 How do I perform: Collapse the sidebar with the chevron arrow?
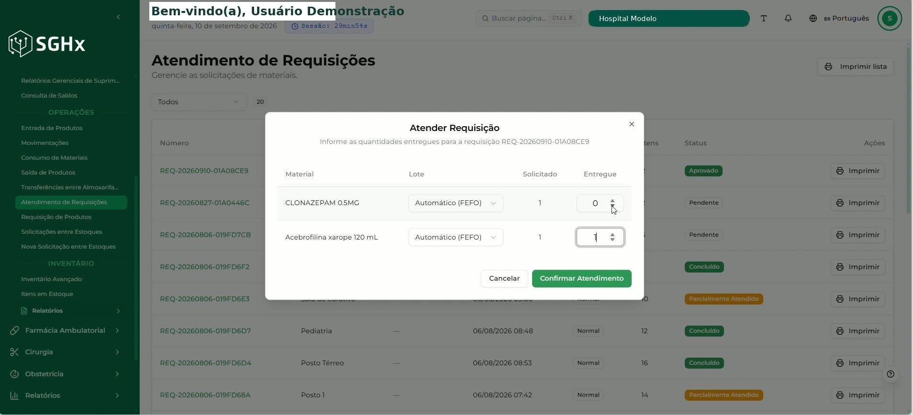tap(118, 17)
